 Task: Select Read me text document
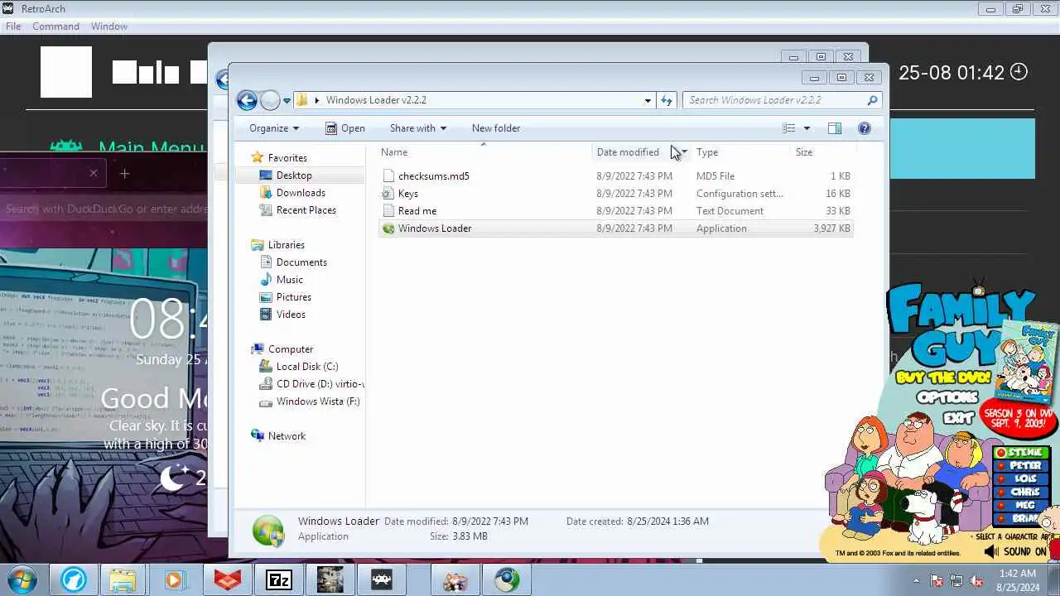[x=417, y=211]
